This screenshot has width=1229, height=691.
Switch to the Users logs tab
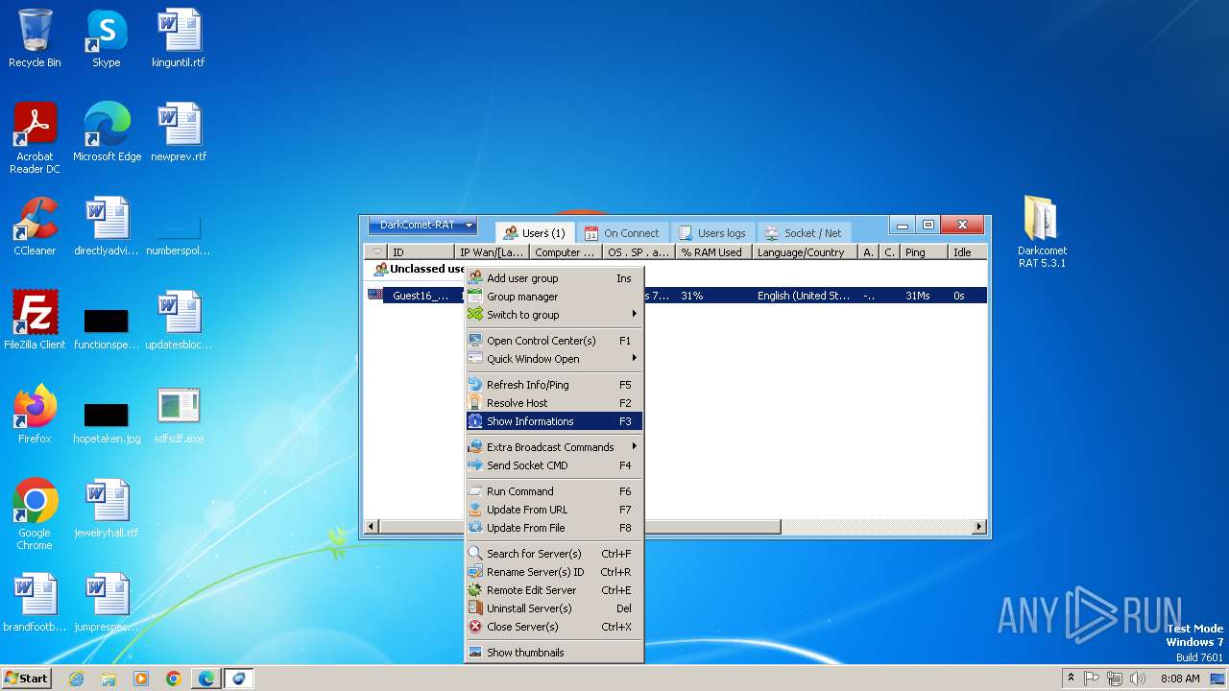[x=711, y=233]
